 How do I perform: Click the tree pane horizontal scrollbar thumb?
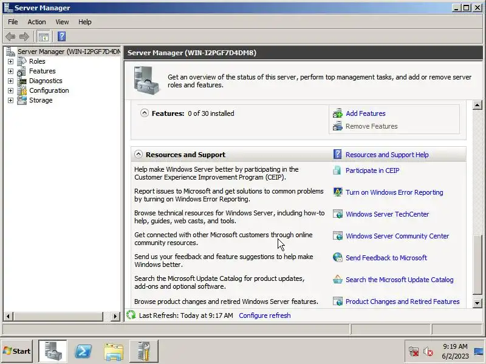tap(58, 316)
